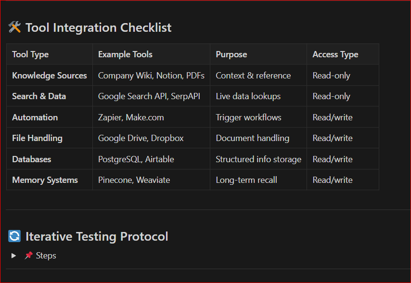Select the Long-term recall cell
Image resolution: width=411 pixels, height=283 pixels.
point(246,180)
